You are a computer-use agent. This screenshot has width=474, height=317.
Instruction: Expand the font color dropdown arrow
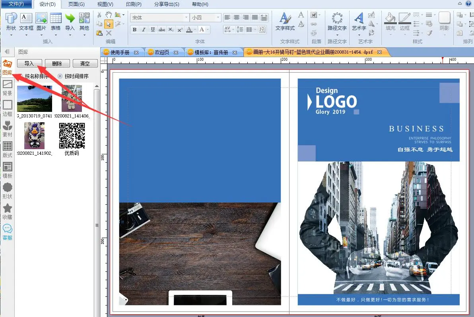(195, 29)
